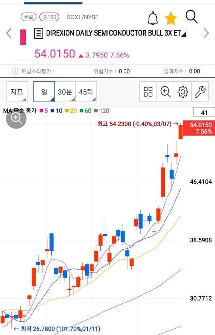
Task: Open the search magnifier icon
Action: click(x=192, y=16)
